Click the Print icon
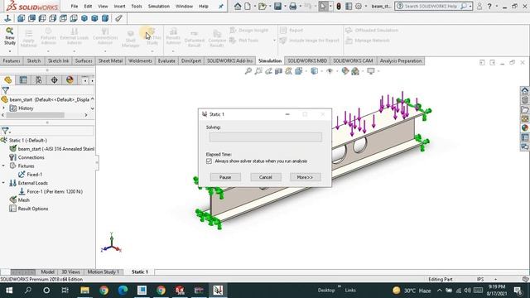 tap(292, 6)
